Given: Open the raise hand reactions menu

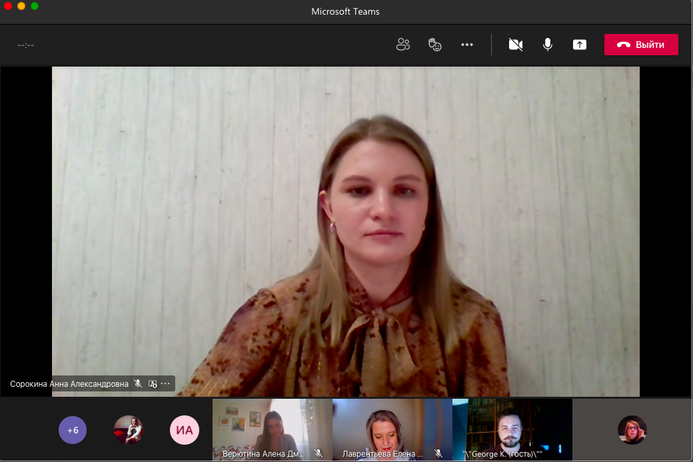Looking at the screenshot, I should coord(434,45).
